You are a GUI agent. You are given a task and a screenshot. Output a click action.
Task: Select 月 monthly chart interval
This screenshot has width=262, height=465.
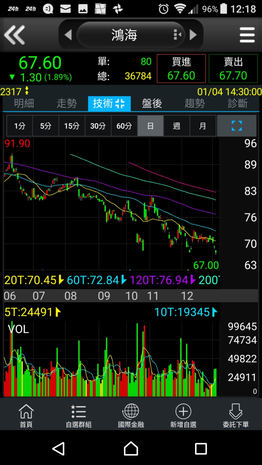point(203,126)
